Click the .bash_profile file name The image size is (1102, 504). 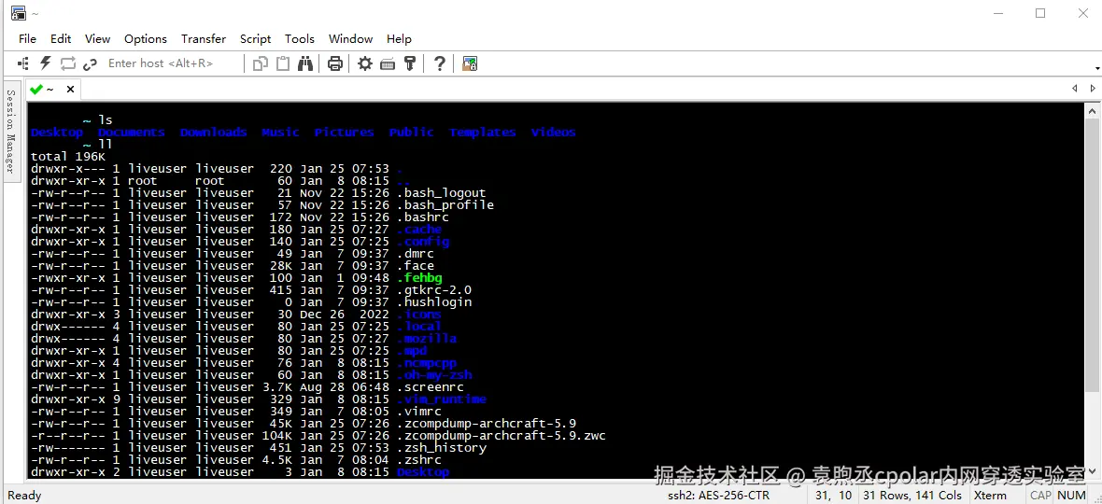click(x=445, y=205)
